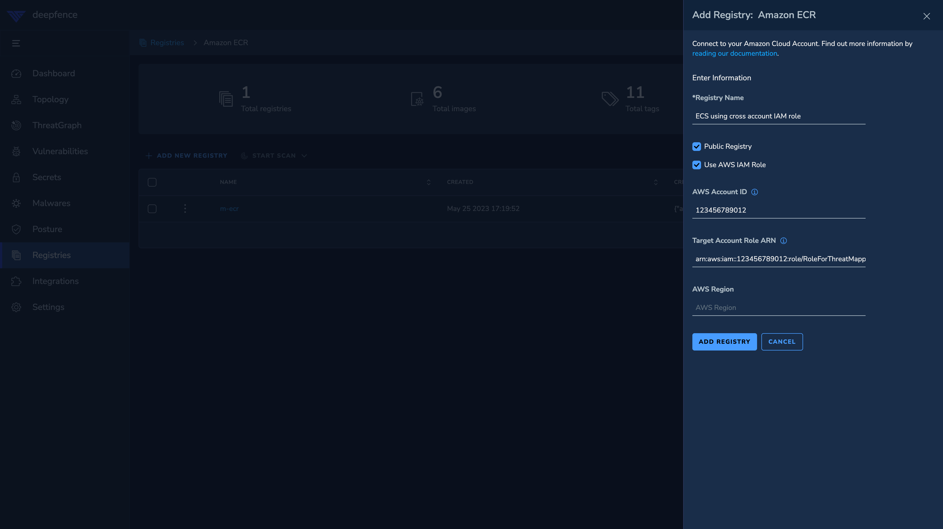Uncheck the Public Registry checkbox

[697, 147]
